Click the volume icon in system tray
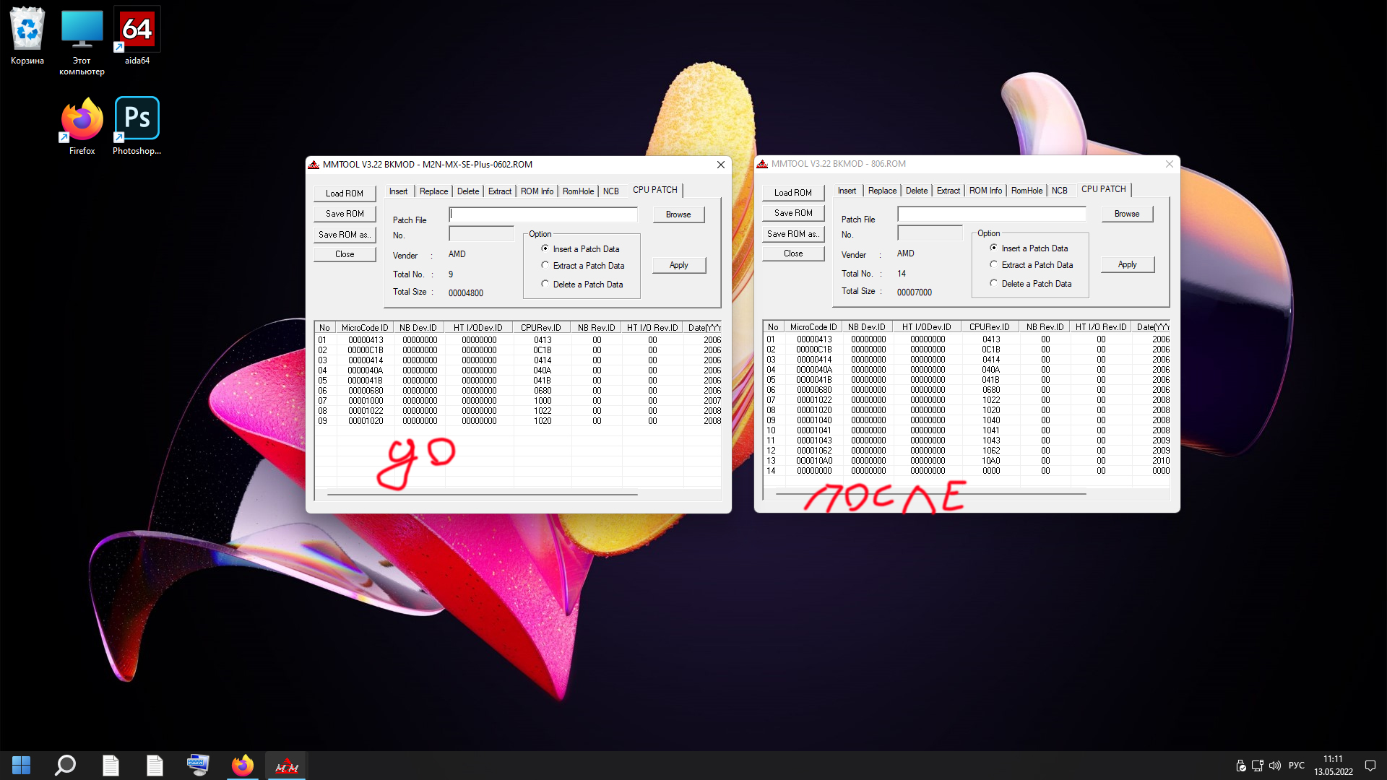Screen dimensions: 1387x780 tap(1275, 766)
